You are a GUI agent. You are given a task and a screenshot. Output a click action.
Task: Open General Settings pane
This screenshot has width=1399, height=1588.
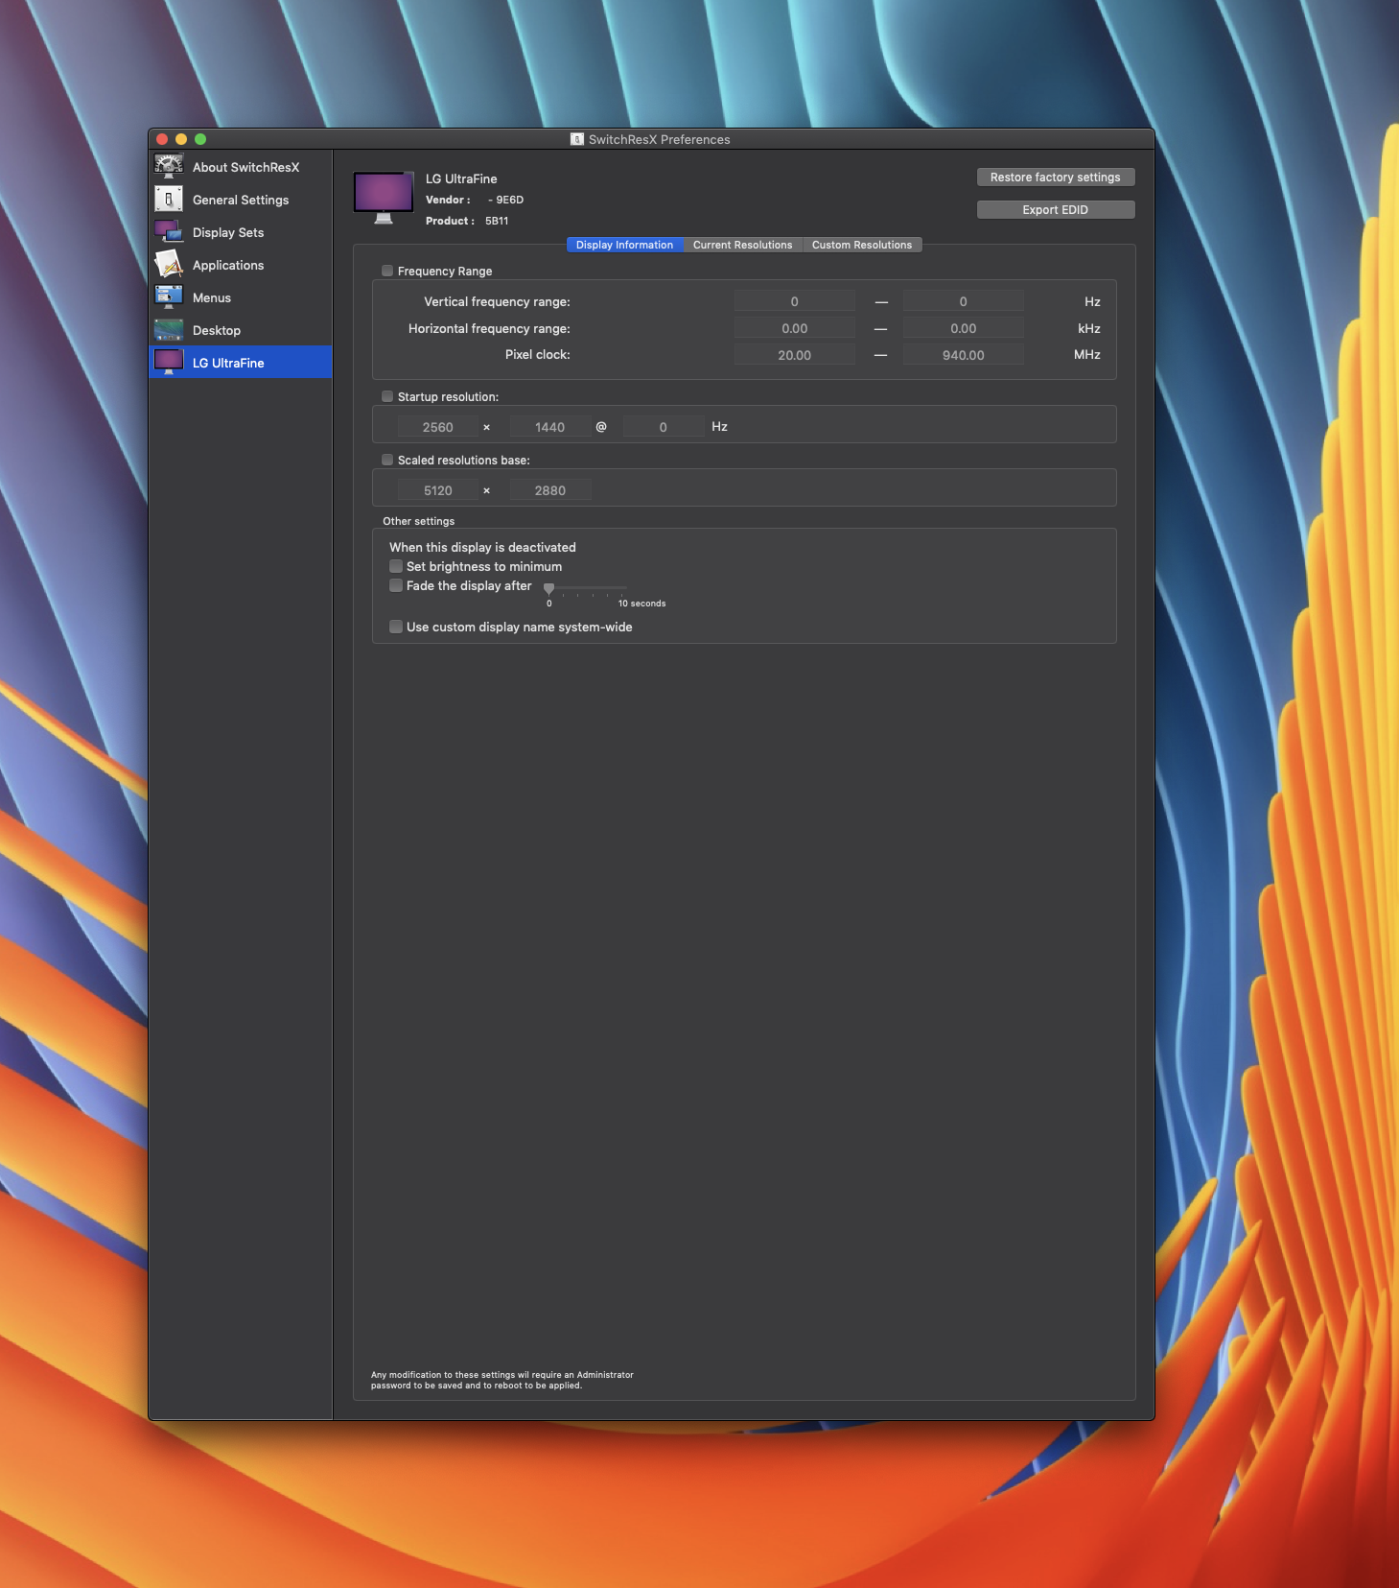[x=241, y=200]
